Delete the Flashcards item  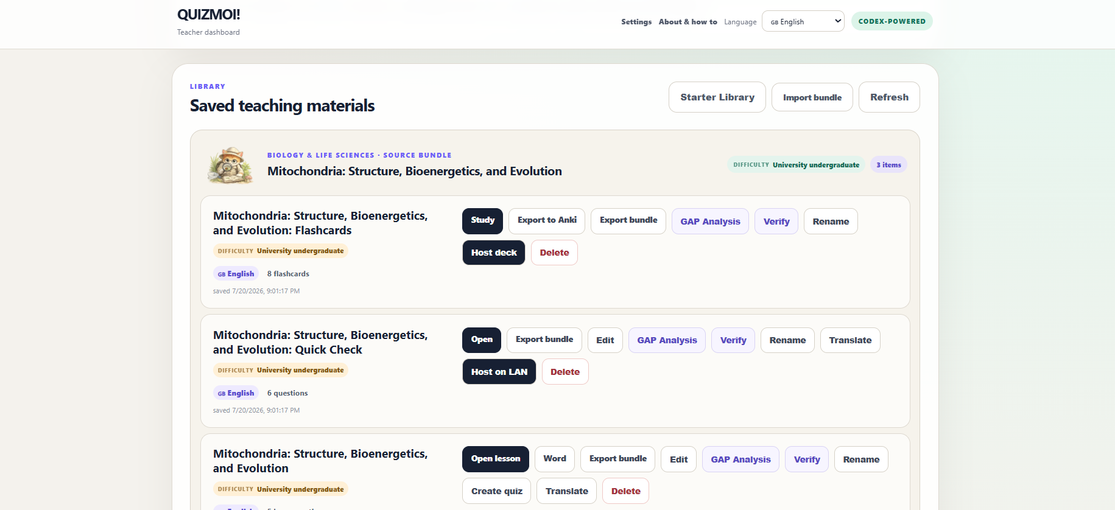tap(554, 253)
